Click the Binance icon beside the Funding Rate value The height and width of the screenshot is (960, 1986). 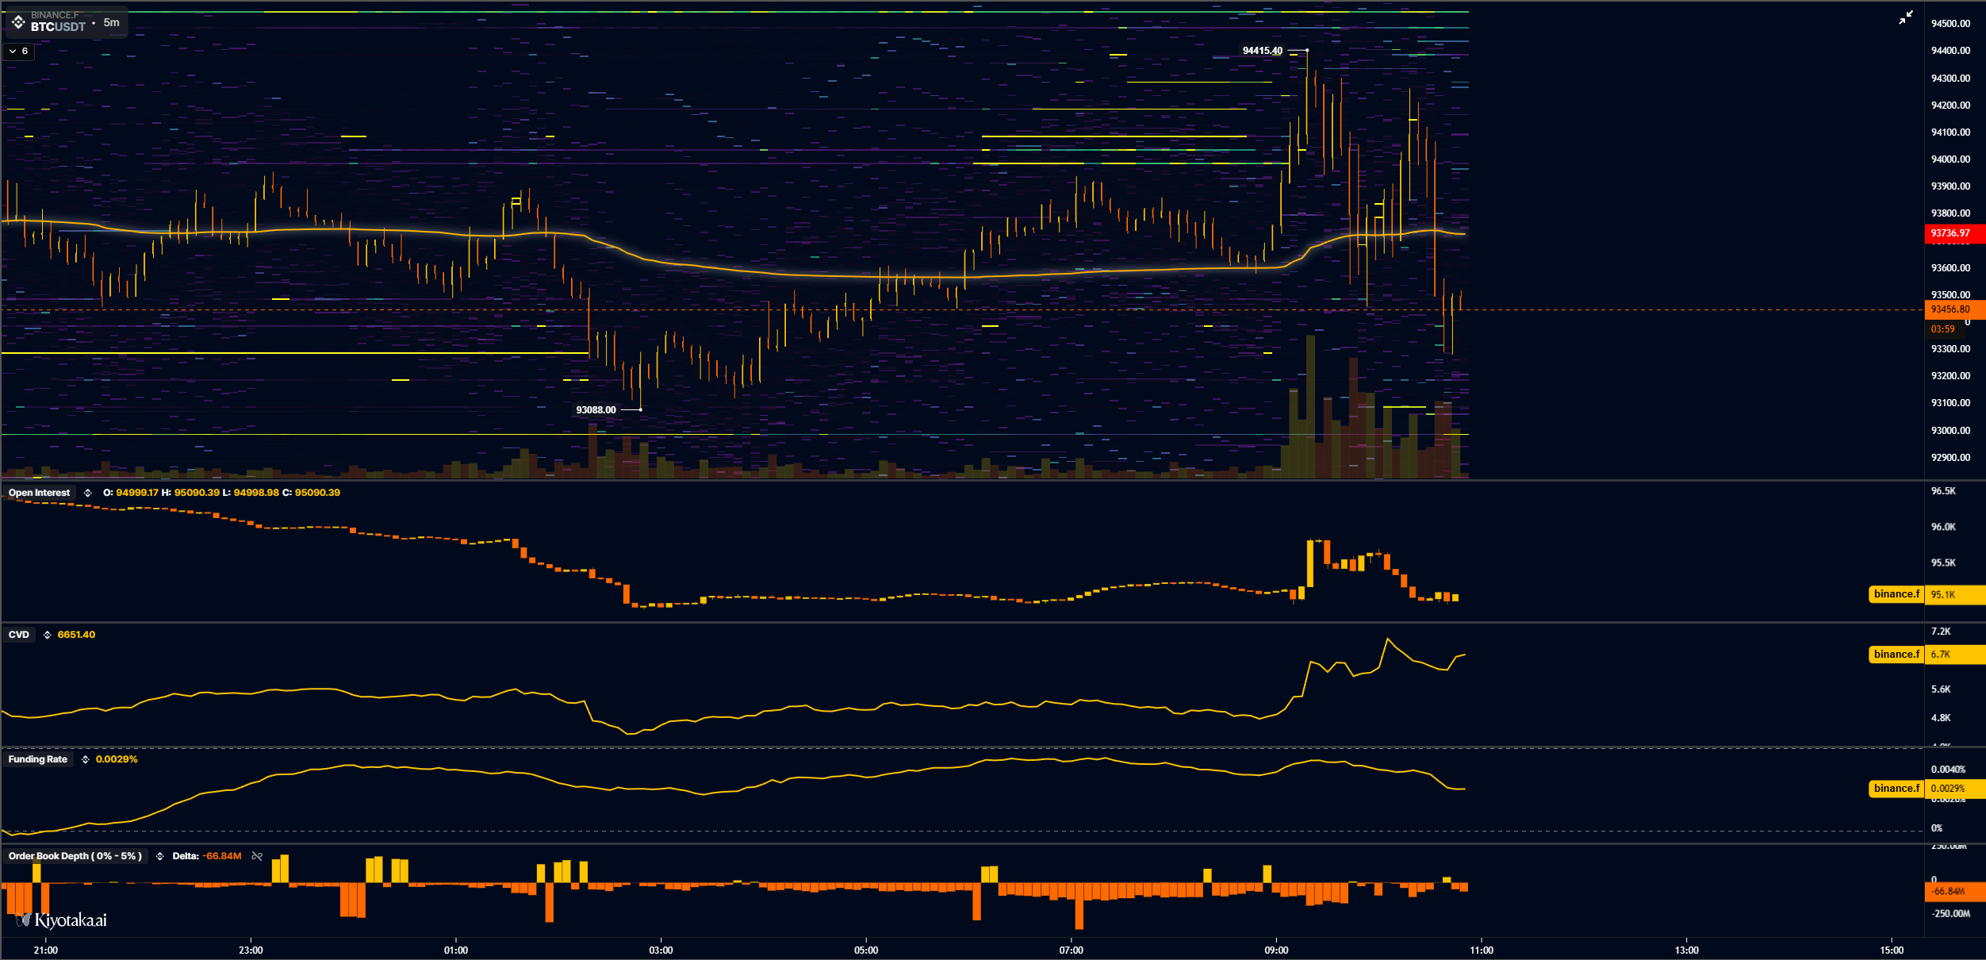coord(83,759)
